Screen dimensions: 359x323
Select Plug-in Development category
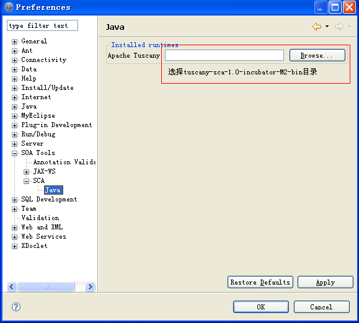[56, 125]
